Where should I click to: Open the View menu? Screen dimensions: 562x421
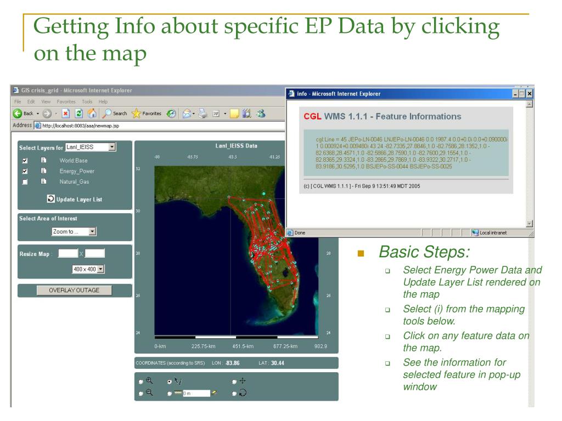[46, 101]
